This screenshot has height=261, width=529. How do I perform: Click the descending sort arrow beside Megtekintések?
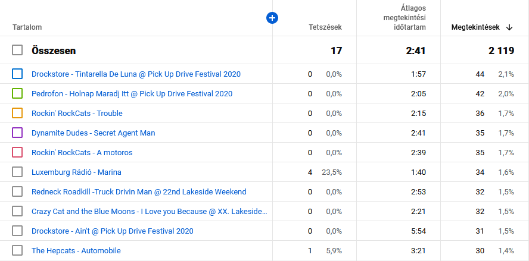(x=509, y=27)
